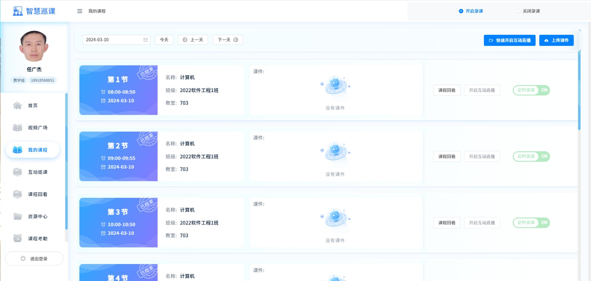
Task: Toggle 定时录课 switch for 第3节
Action: (x=531, y=223)
